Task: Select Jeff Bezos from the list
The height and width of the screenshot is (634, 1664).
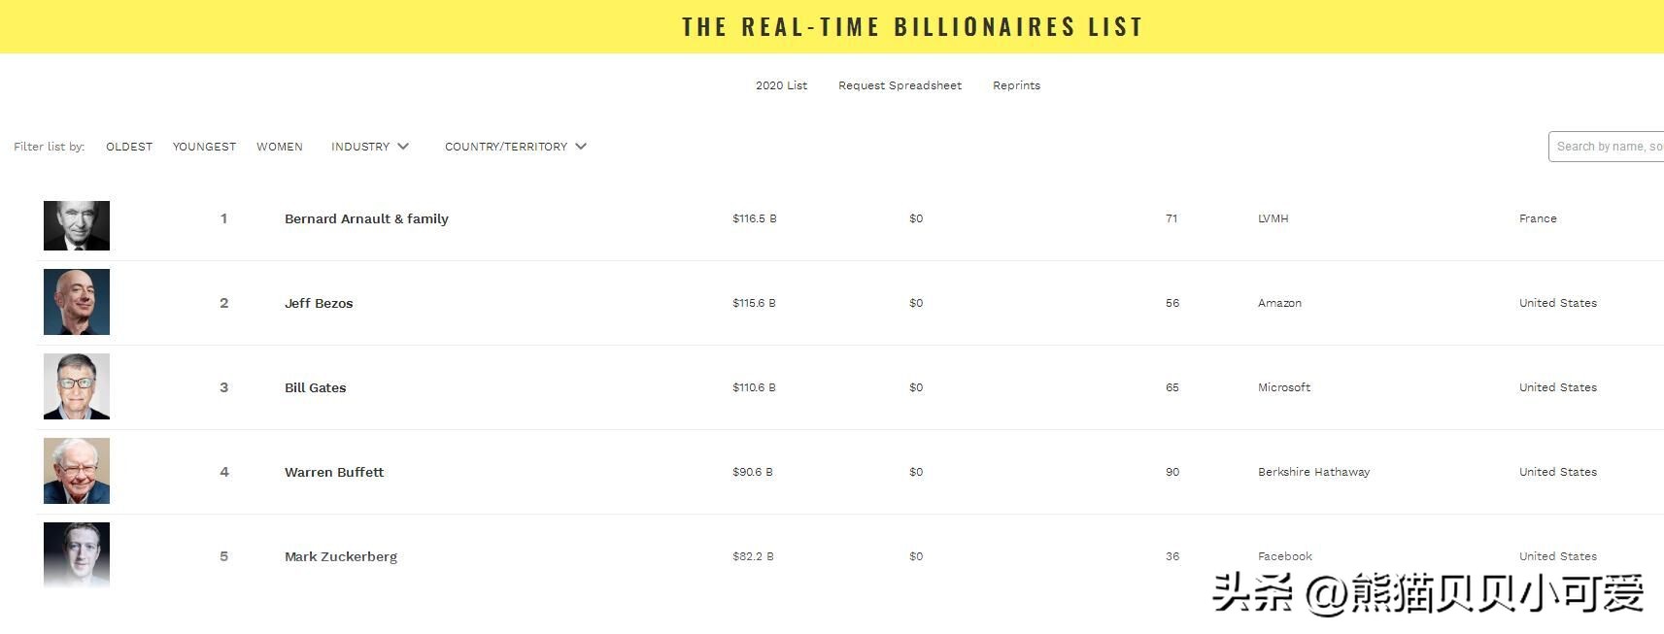Action: coord(319,303)
